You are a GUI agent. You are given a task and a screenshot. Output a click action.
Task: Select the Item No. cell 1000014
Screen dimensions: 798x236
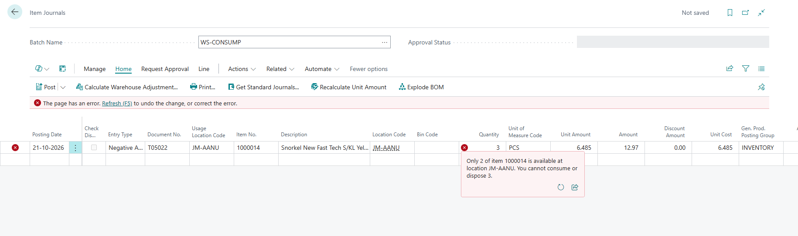click(x=256, y=148)
